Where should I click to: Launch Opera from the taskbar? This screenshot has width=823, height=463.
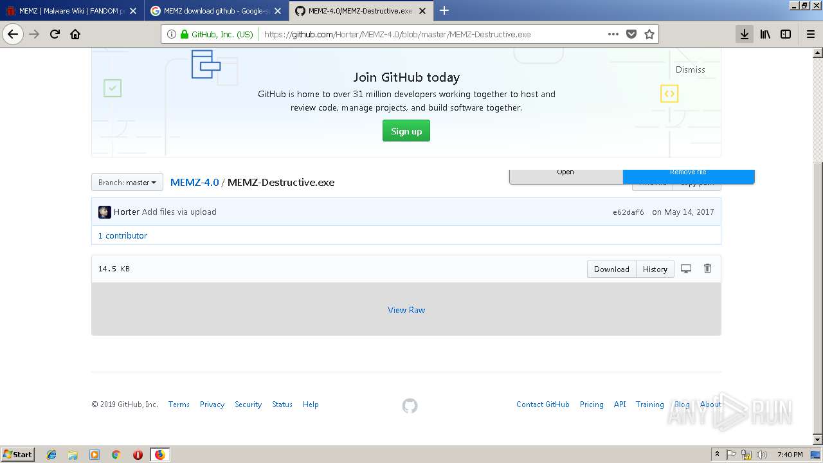click(x=138, y=455)
